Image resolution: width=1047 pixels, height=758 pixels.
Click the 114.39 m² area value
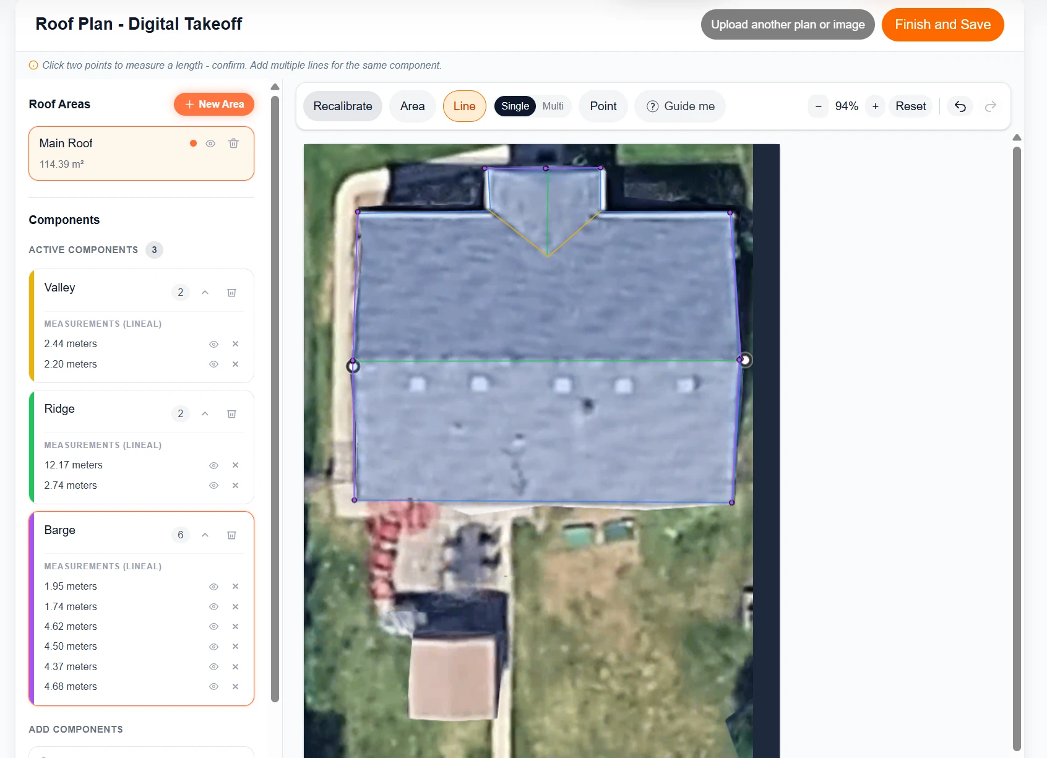click(x=62, y=165)
